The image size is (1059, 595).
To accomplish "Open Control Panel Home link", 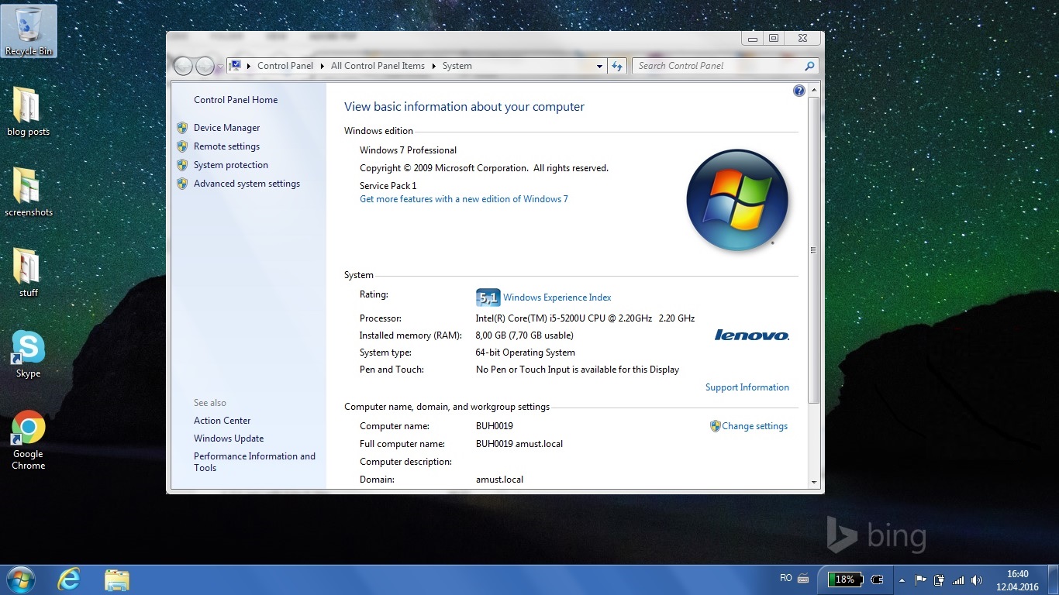I will [x=236, y=100].
